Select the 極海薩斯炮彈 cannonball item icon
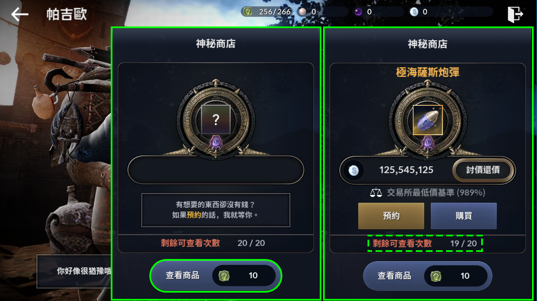Viewport: 537px width, 301px height. [x=428, y=120]
